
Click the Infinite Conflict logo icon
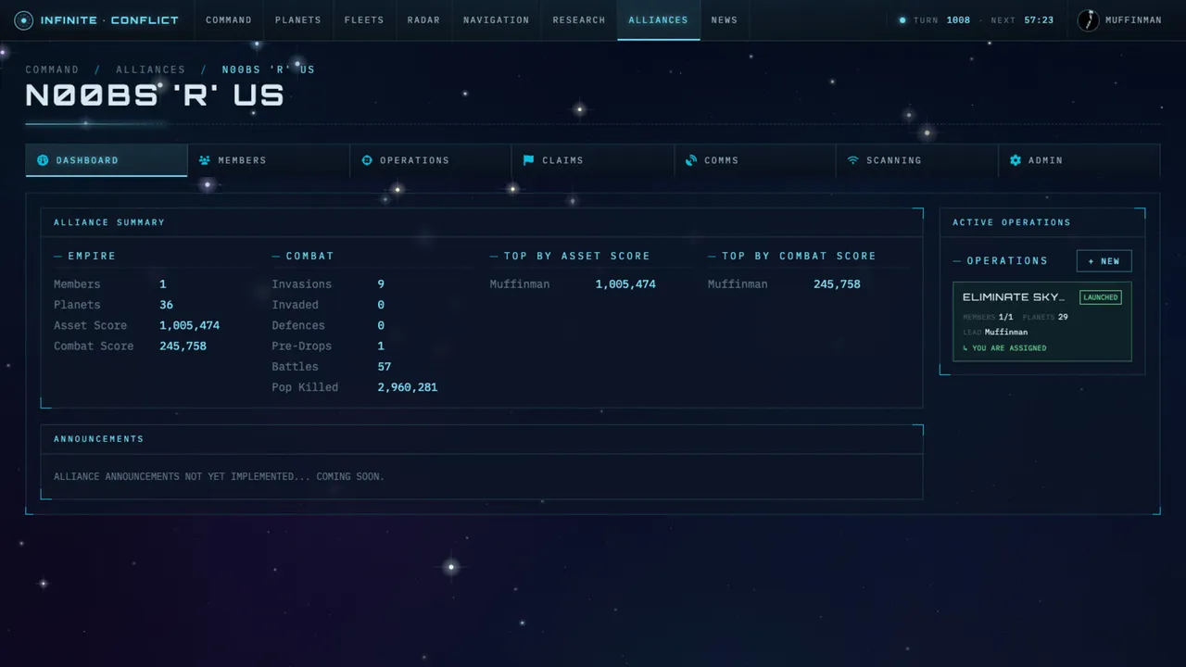(23, 19)
